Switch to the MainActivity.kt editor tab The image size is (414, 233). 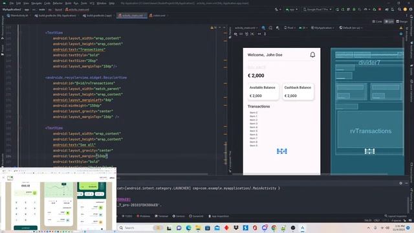click(17, 16)
